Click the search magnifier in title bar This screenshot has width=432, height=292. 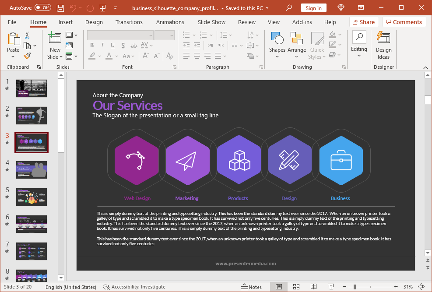289,8
